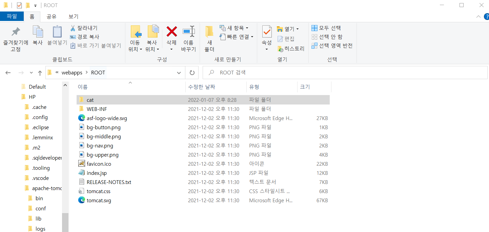Click webapps in the address path
This screenshot has width=489, height=232.
(x=72, y=73)
